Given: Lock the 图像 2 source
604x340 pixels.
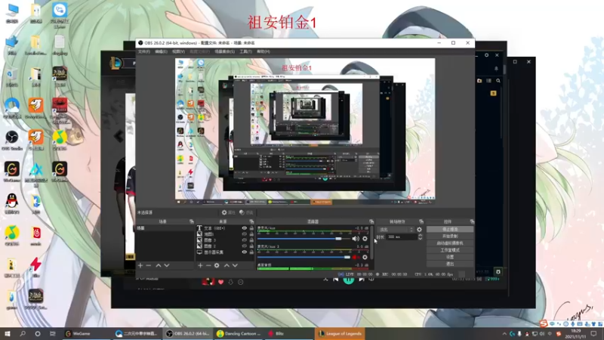Looking at the screenshot, I should pyautogui.click(x=251, y=246).
